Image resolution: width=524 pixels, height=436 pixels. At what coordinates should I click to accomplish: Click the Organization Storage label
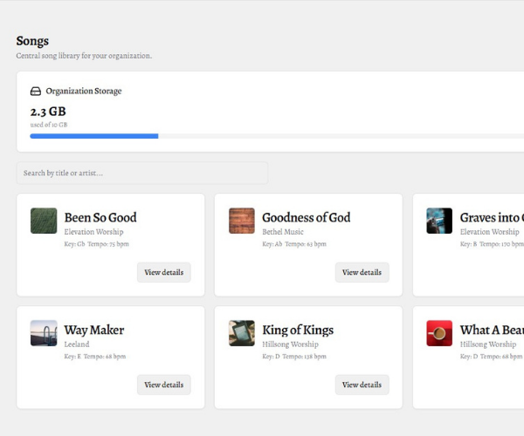[84, 91]
